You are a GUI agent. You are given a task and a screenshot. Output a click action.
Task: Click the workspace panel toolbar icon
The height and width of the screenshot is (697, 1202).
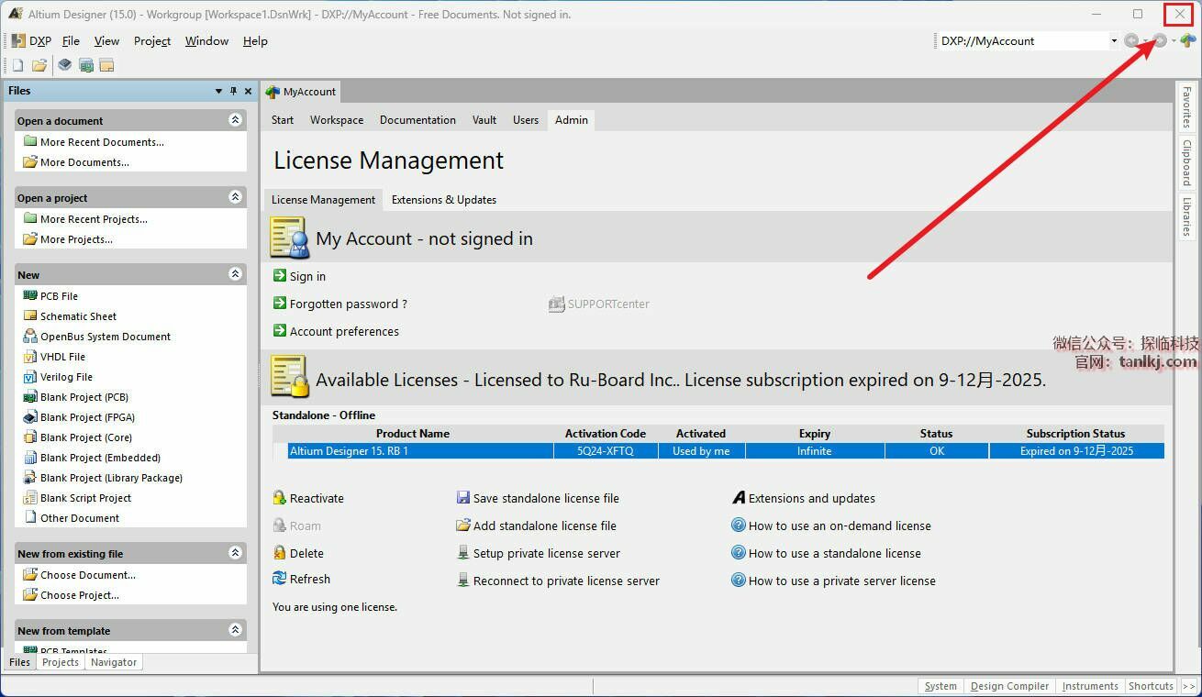pyautogui.click(x=106, y=65)
